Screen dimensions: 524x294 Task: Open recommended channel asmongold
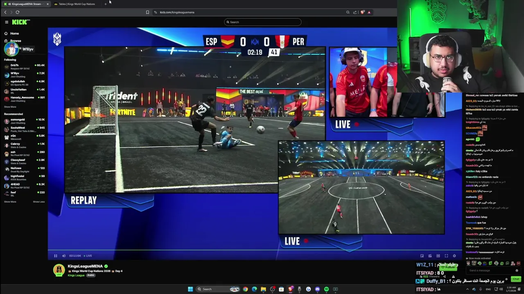click(x=24, y=121)
